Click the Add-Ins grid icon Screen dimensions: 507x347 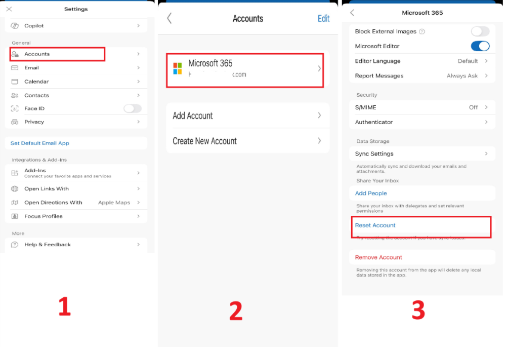click(15, 173)
